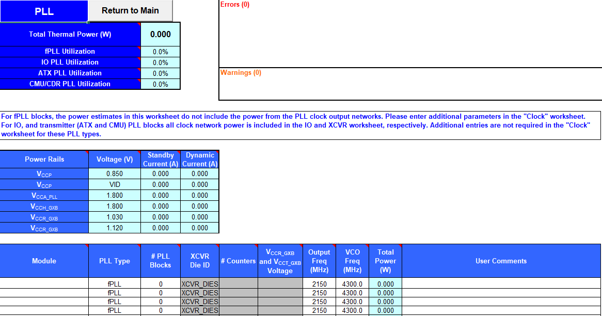Select the XCVR Die ID column header
This screenshot has height=316, width=602.
(x=200, y=261)
